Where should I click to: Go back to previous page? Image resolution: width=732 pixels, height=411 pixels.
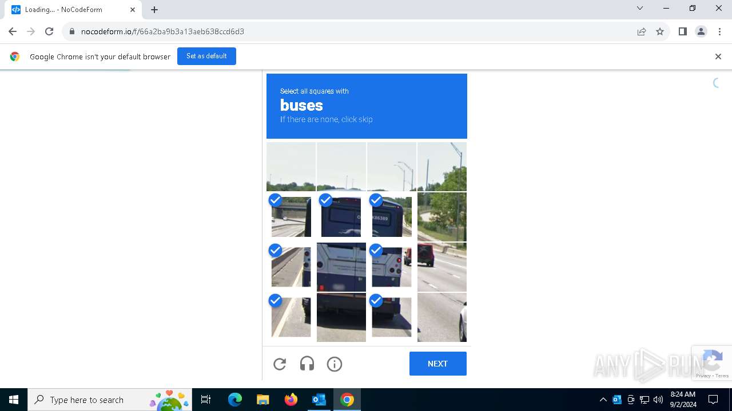13,31
